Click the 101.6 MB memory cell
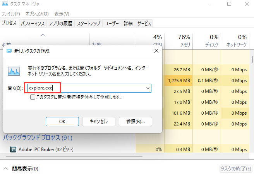 click(x=178, y=113)
